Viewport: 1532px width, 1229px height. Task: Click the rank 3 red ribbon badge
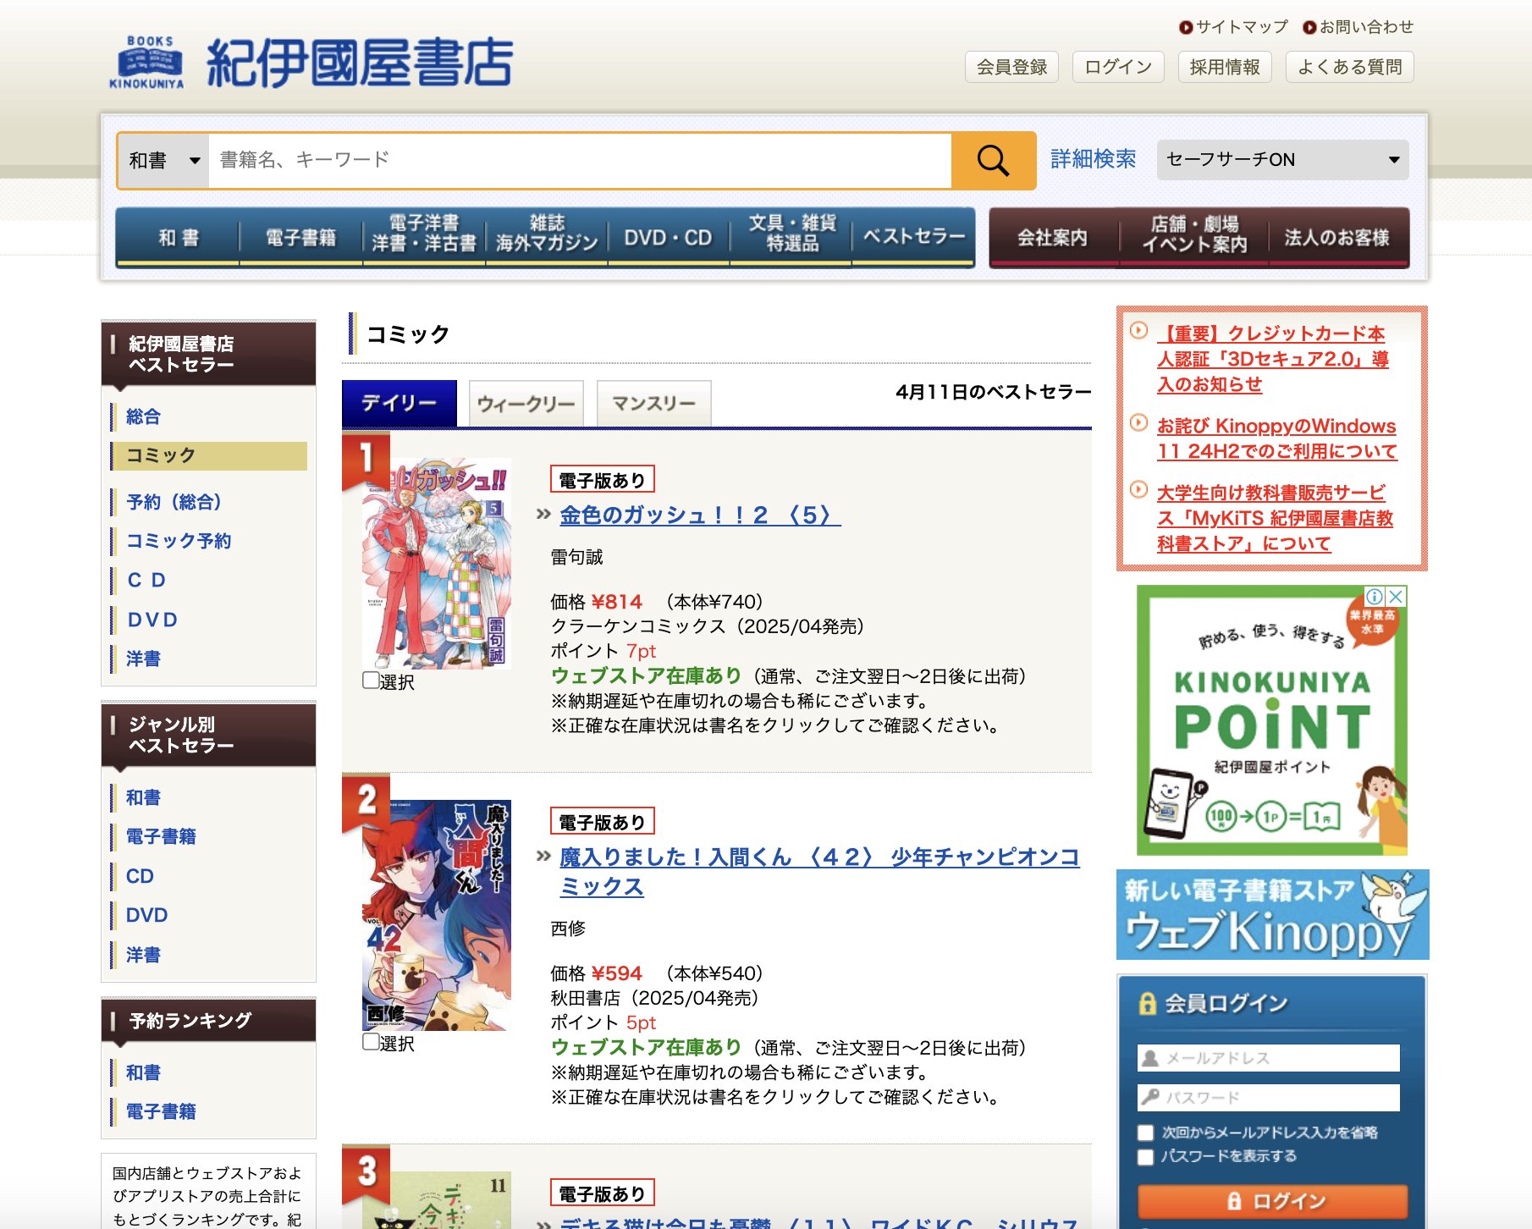tap(366, 1175)
